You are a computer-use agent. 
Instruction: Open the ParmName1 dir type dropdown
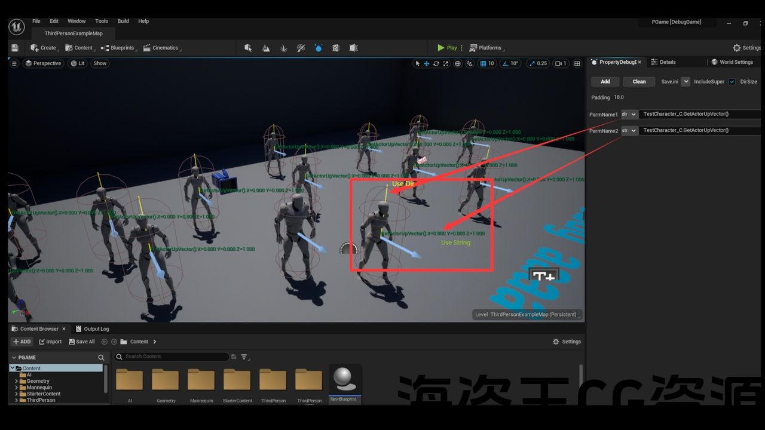click(x=629, y=114)
